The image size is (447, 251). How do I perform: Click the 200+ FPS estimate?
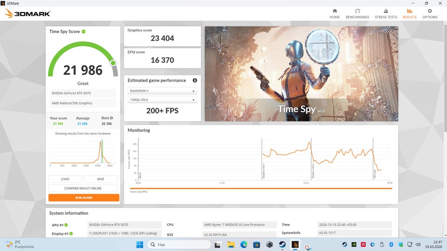[162, 111]
